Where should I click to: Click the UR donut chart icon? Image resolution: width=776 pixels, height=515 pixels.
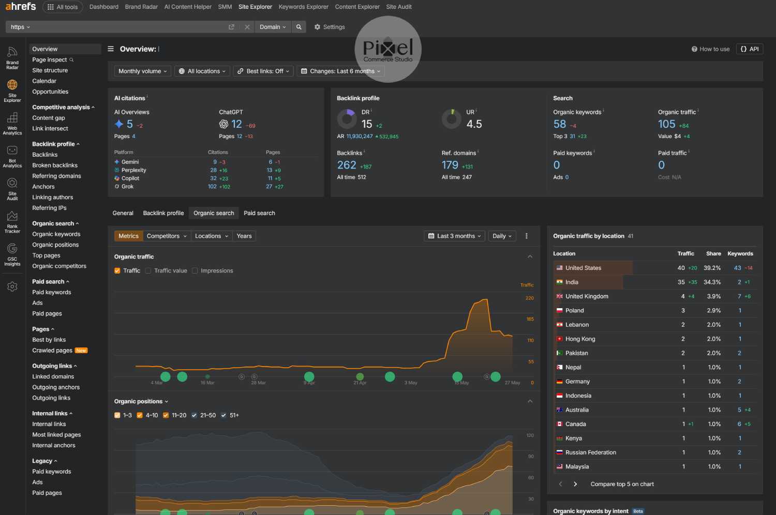(452, 119)
